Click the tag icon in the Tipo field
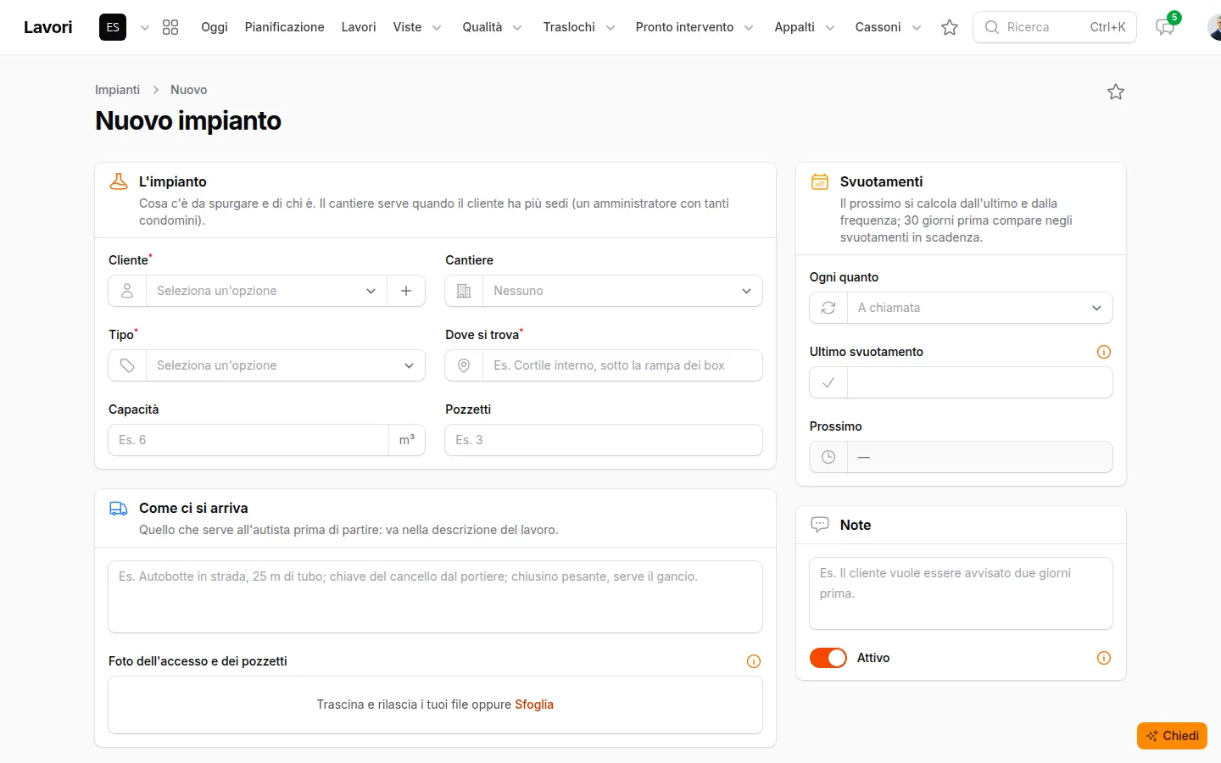Viewport: 1221px width, 763px height. (127, 365)
